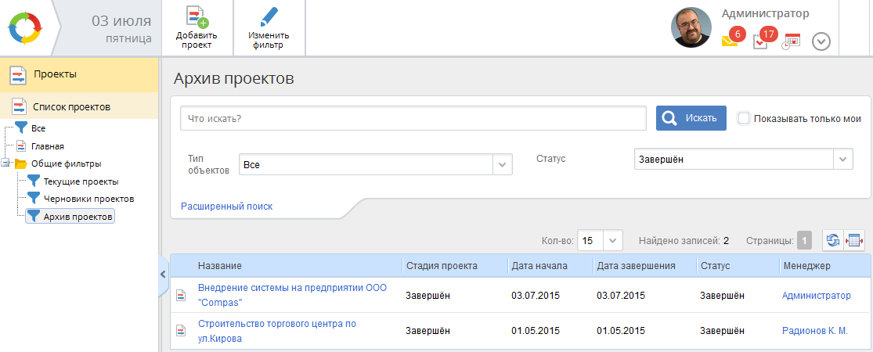
Task: Open the Кол-во records per page dropdown
Action: (613, 240)
